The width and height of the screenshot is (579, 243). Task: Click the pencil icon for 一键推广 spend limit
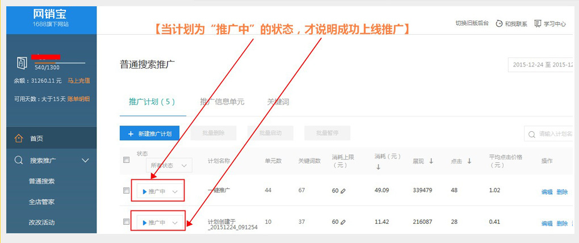(x=343, y=191)
